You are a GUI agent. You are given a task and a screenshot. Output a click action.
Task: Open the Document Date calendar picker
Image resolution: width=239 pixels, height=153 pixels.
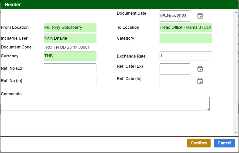(x=200, y=16)
